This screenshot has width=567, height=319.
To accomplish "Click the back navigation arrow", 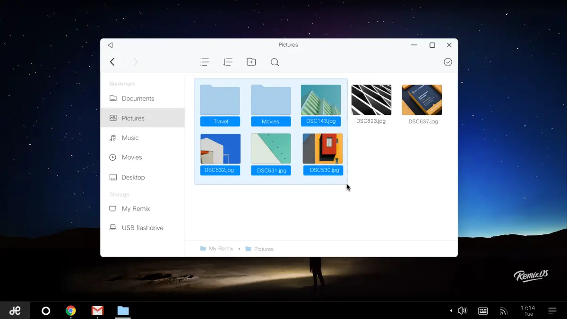I will click(112, 62).
